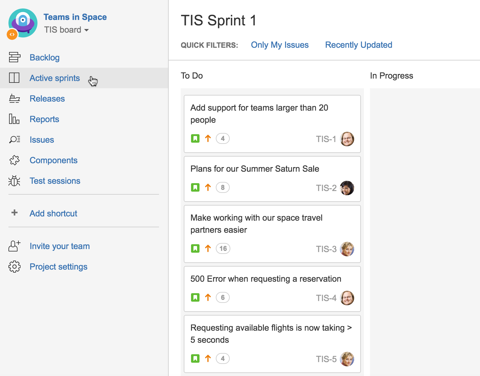The image size is (480, 376).
Task: Click the assignee avatar on TIS-5
Action: (347, 359)
